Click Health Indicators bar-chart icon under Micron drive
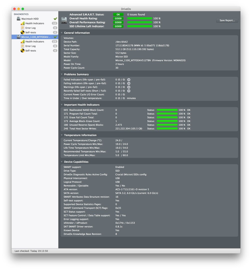This screenshot has height=270, width=252. [x=22, y=41]
